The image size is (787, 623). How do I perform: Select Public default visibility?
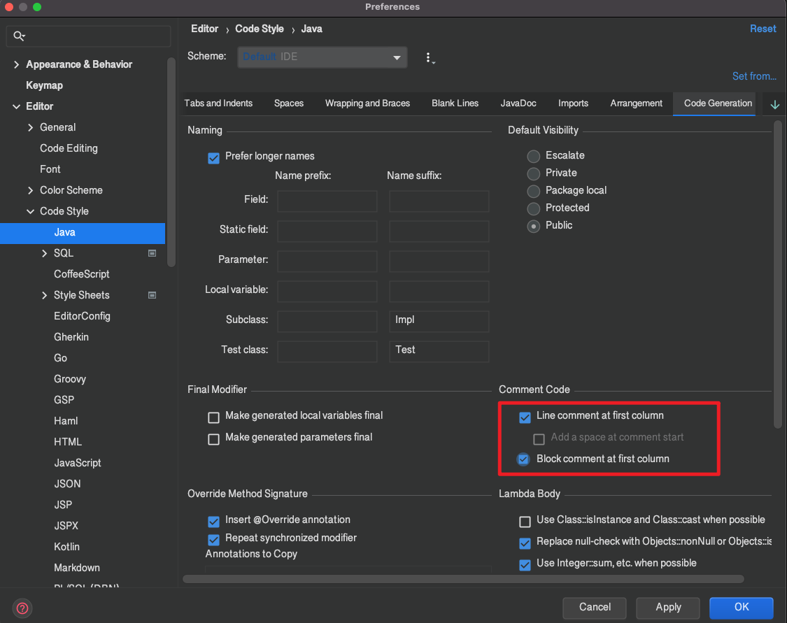tap(534, 227)
